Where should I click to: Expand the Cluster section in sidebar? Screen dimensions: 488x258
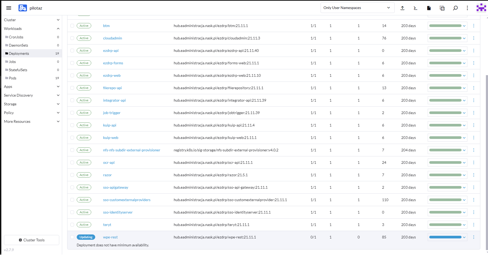pos(31,20)
